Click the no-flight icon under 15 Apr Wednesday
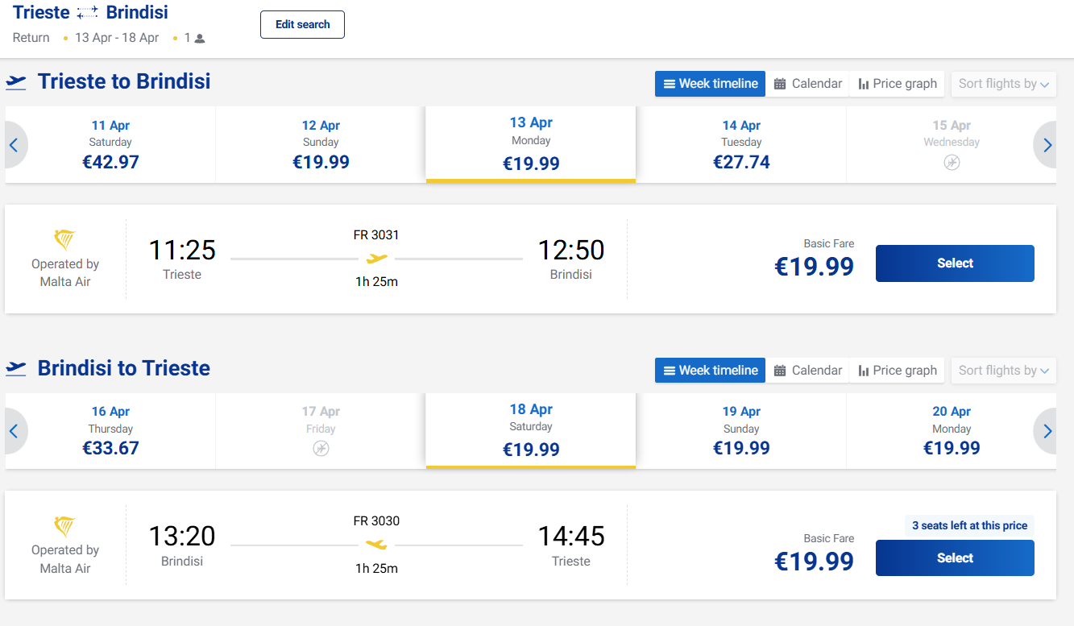Image resolution: width=1074 pixels, height=626 pixels. click(952, 163)
